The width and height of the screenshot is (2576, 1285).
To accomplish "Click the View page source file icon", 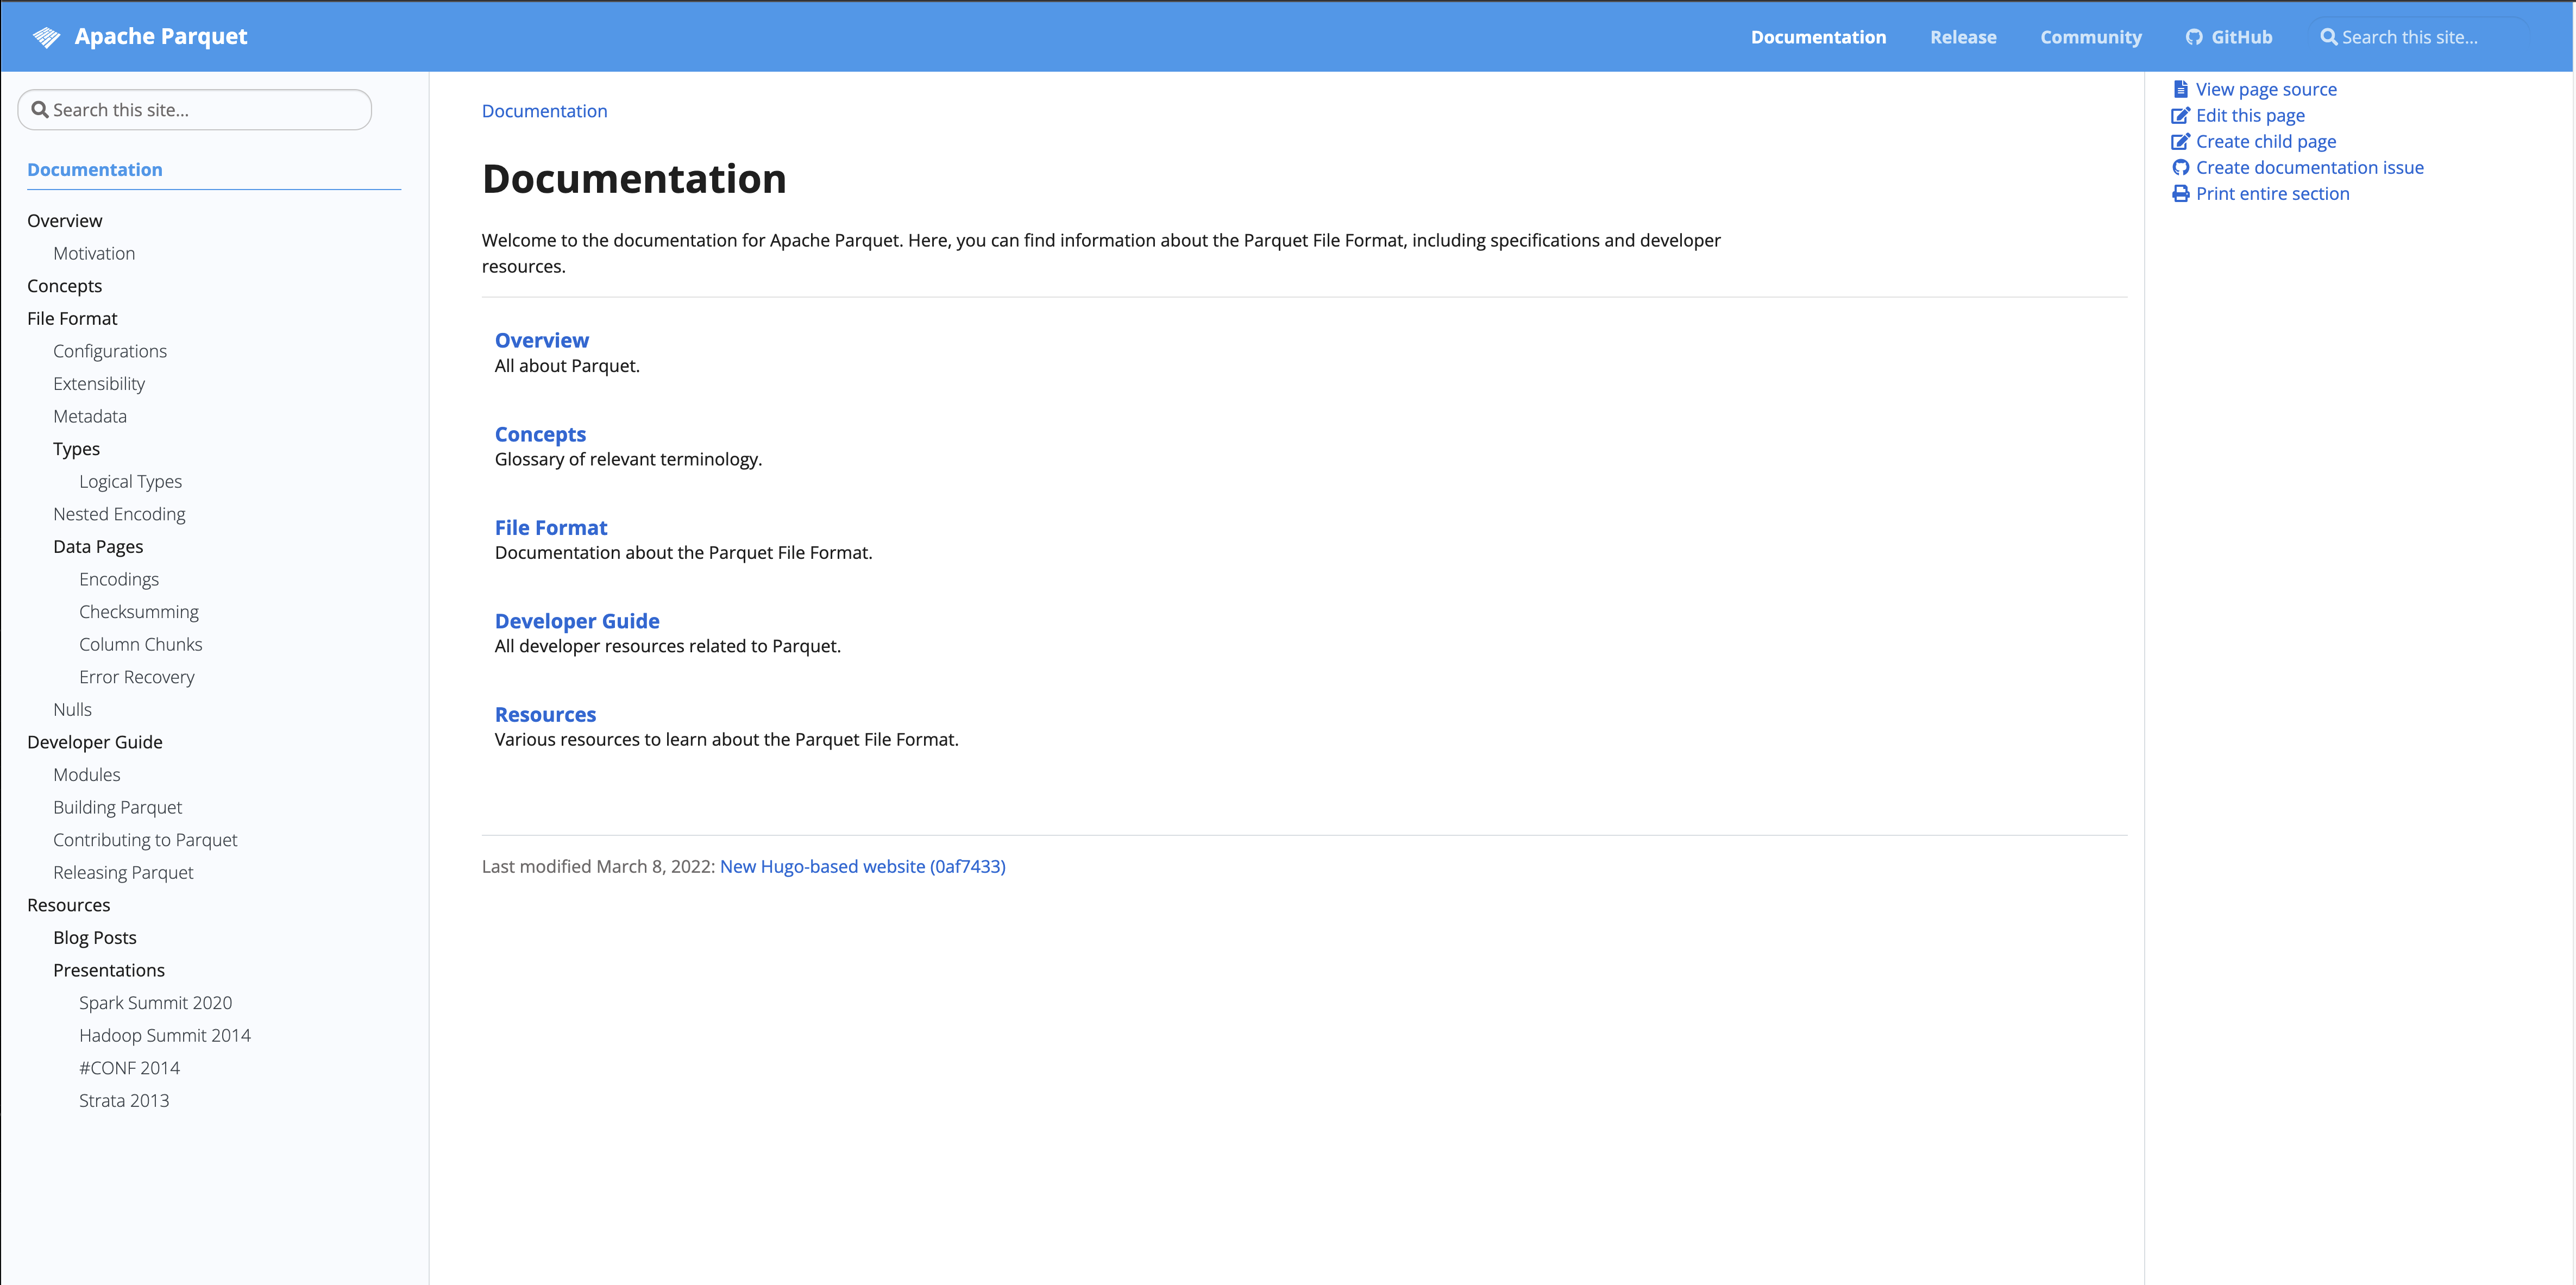I will point(2181,89).
